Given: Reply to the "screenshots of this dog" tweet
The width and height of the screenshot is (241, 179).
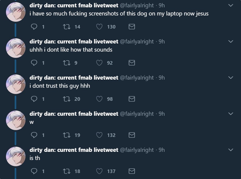Looking at the screenshot, I should coord(34,27).
